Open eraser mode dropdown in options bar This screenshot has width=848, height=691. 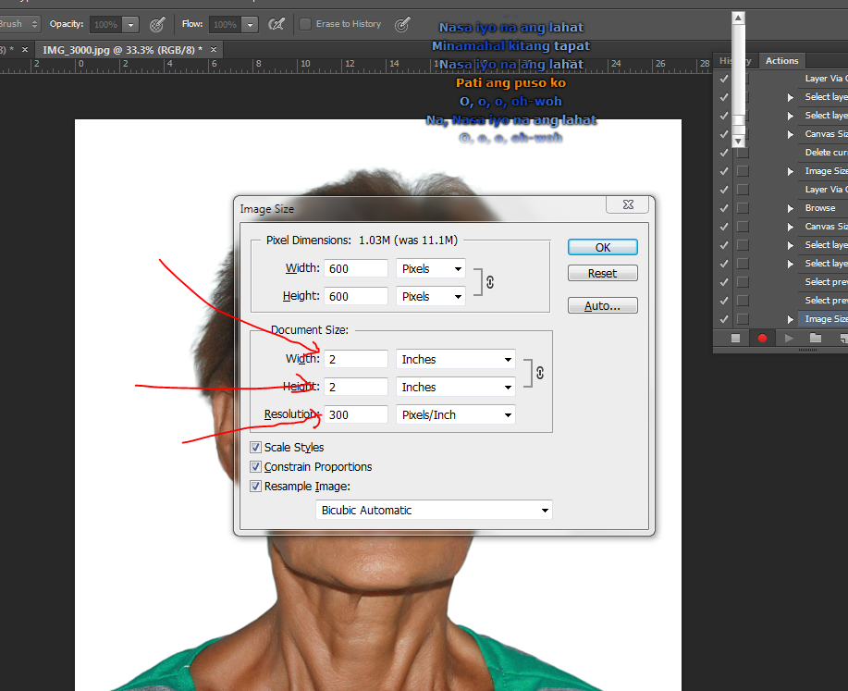(x=20, y=24)
